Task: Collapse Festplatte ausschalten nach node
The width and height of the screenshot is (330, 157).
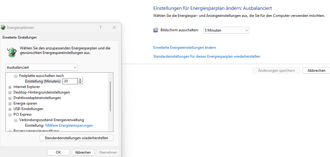Action: point(16,76)
